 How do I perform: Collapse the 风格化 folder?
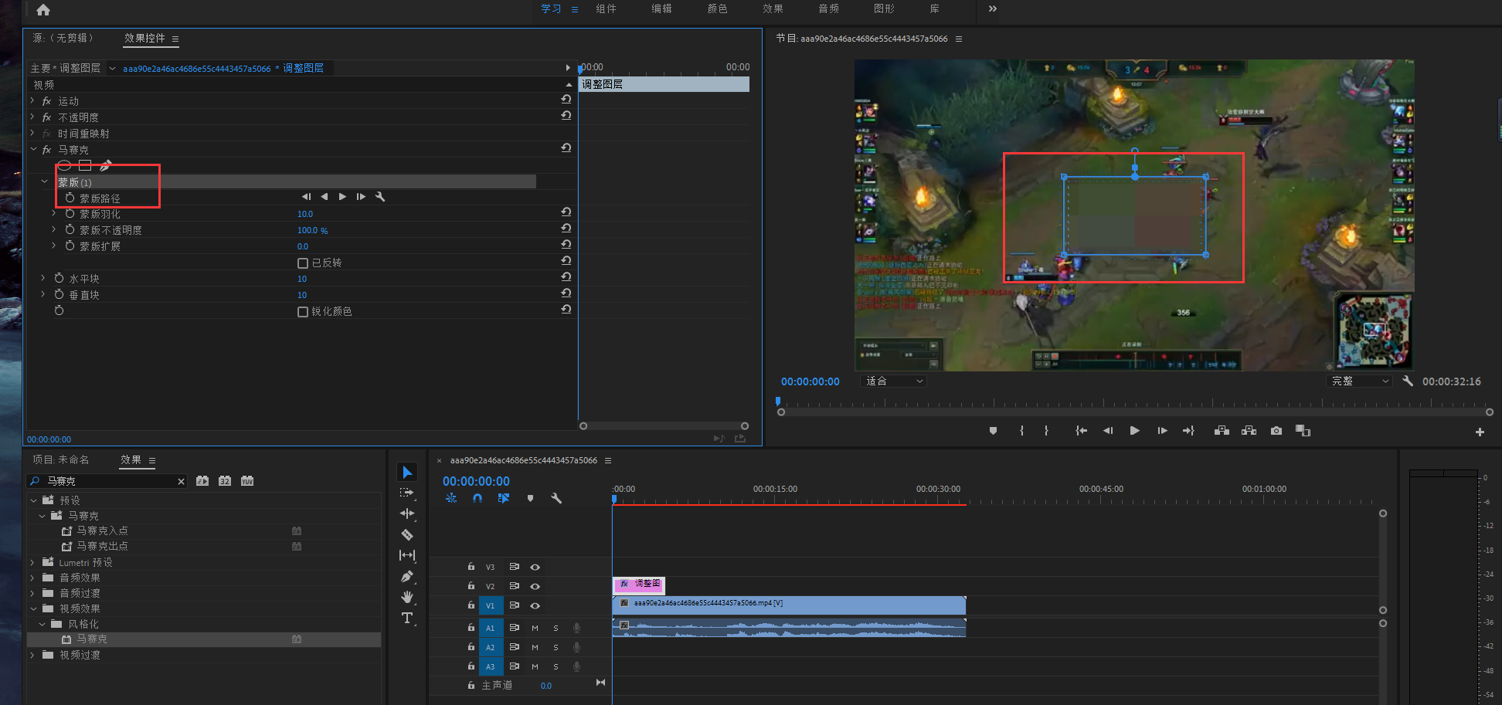click(x=42, y=624)
